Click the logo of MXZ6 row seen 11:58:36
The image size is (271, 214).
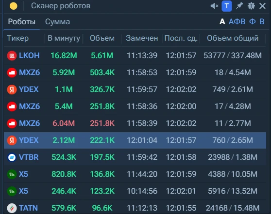pyautogui.click(x=12, y=107)
